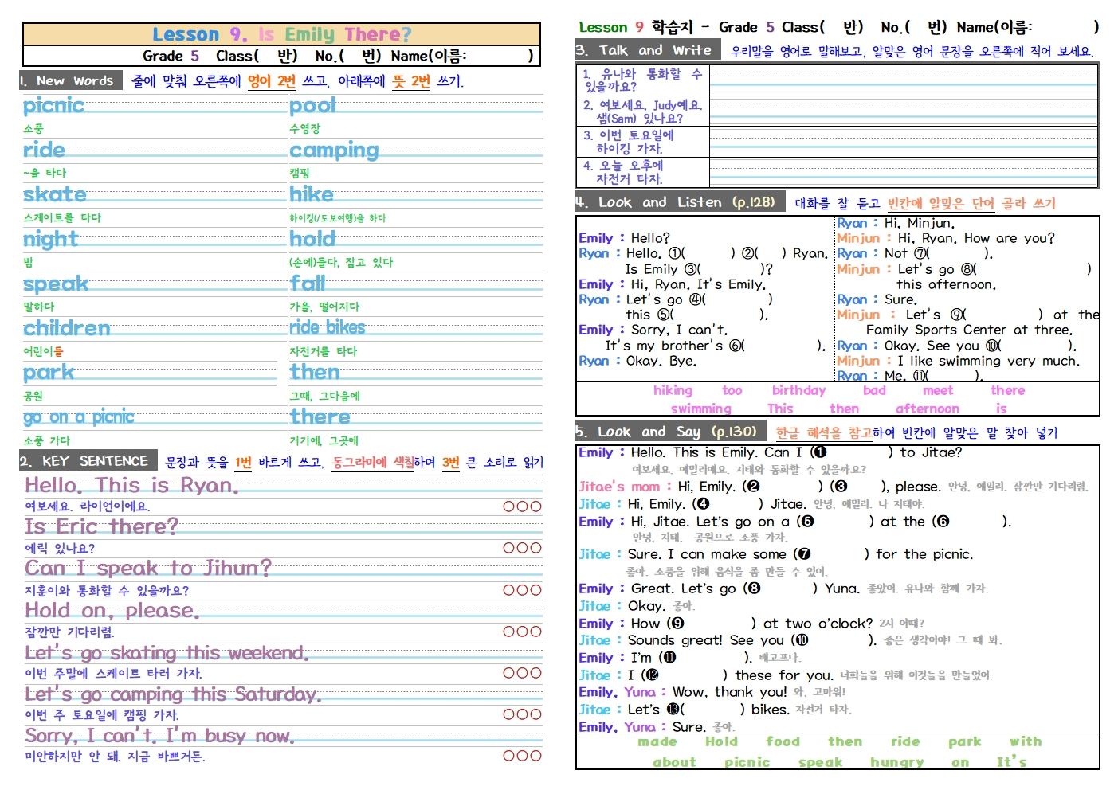Select the sentence 'Can I speak to Jihun?'
The width and height of the screenshot is (1118, 790).
click(x=148, y=568)
